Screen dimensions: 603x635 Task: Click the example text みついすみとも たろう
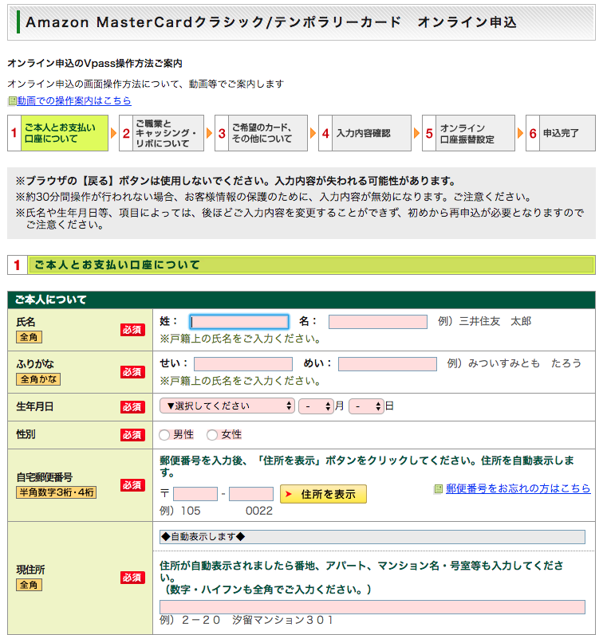(x=524, y=363)
